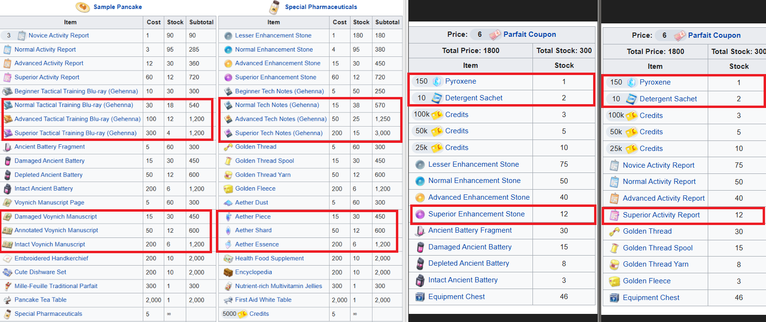
Task: Click the Equipment Chest icon in left coupon table
Action: click(x=420, y=297)
